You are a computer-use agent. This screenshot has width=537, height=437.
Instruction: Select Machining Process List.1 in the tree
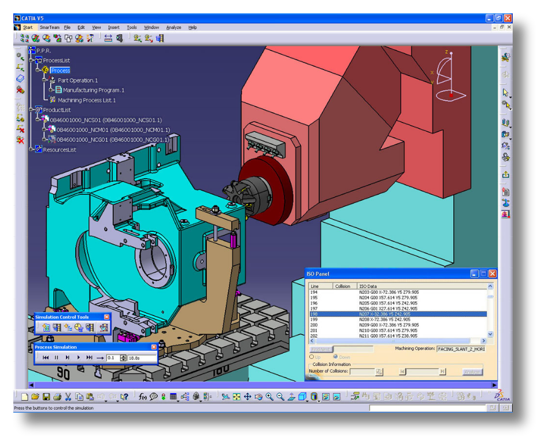(x=87, y=100)
